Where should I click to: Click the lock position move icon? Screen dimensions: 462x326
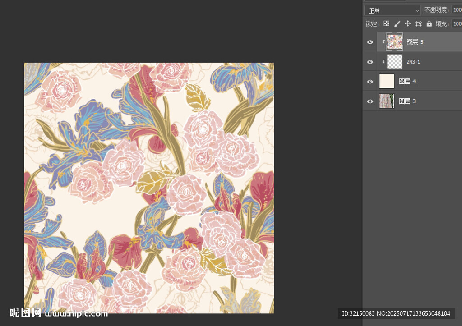coord(407,24)
